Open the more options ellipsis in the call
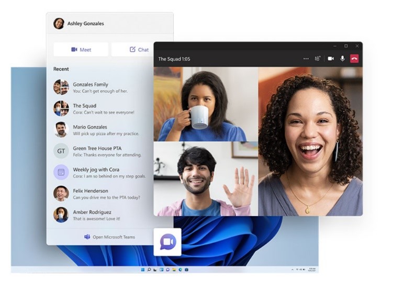 (x=306, y=59)
